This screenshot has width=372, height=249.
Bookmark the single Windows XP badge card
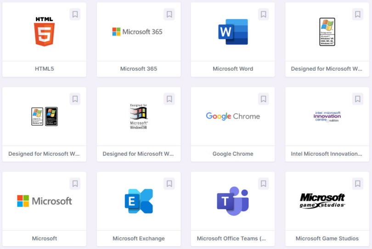point(357,14)
